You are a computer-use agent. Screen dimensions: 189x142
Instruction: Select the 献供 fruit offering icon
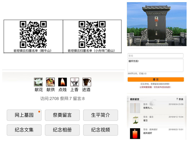point(50,82)
